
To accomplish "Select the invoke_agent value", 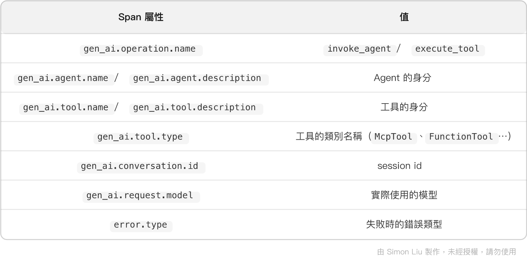I will 359,49.
